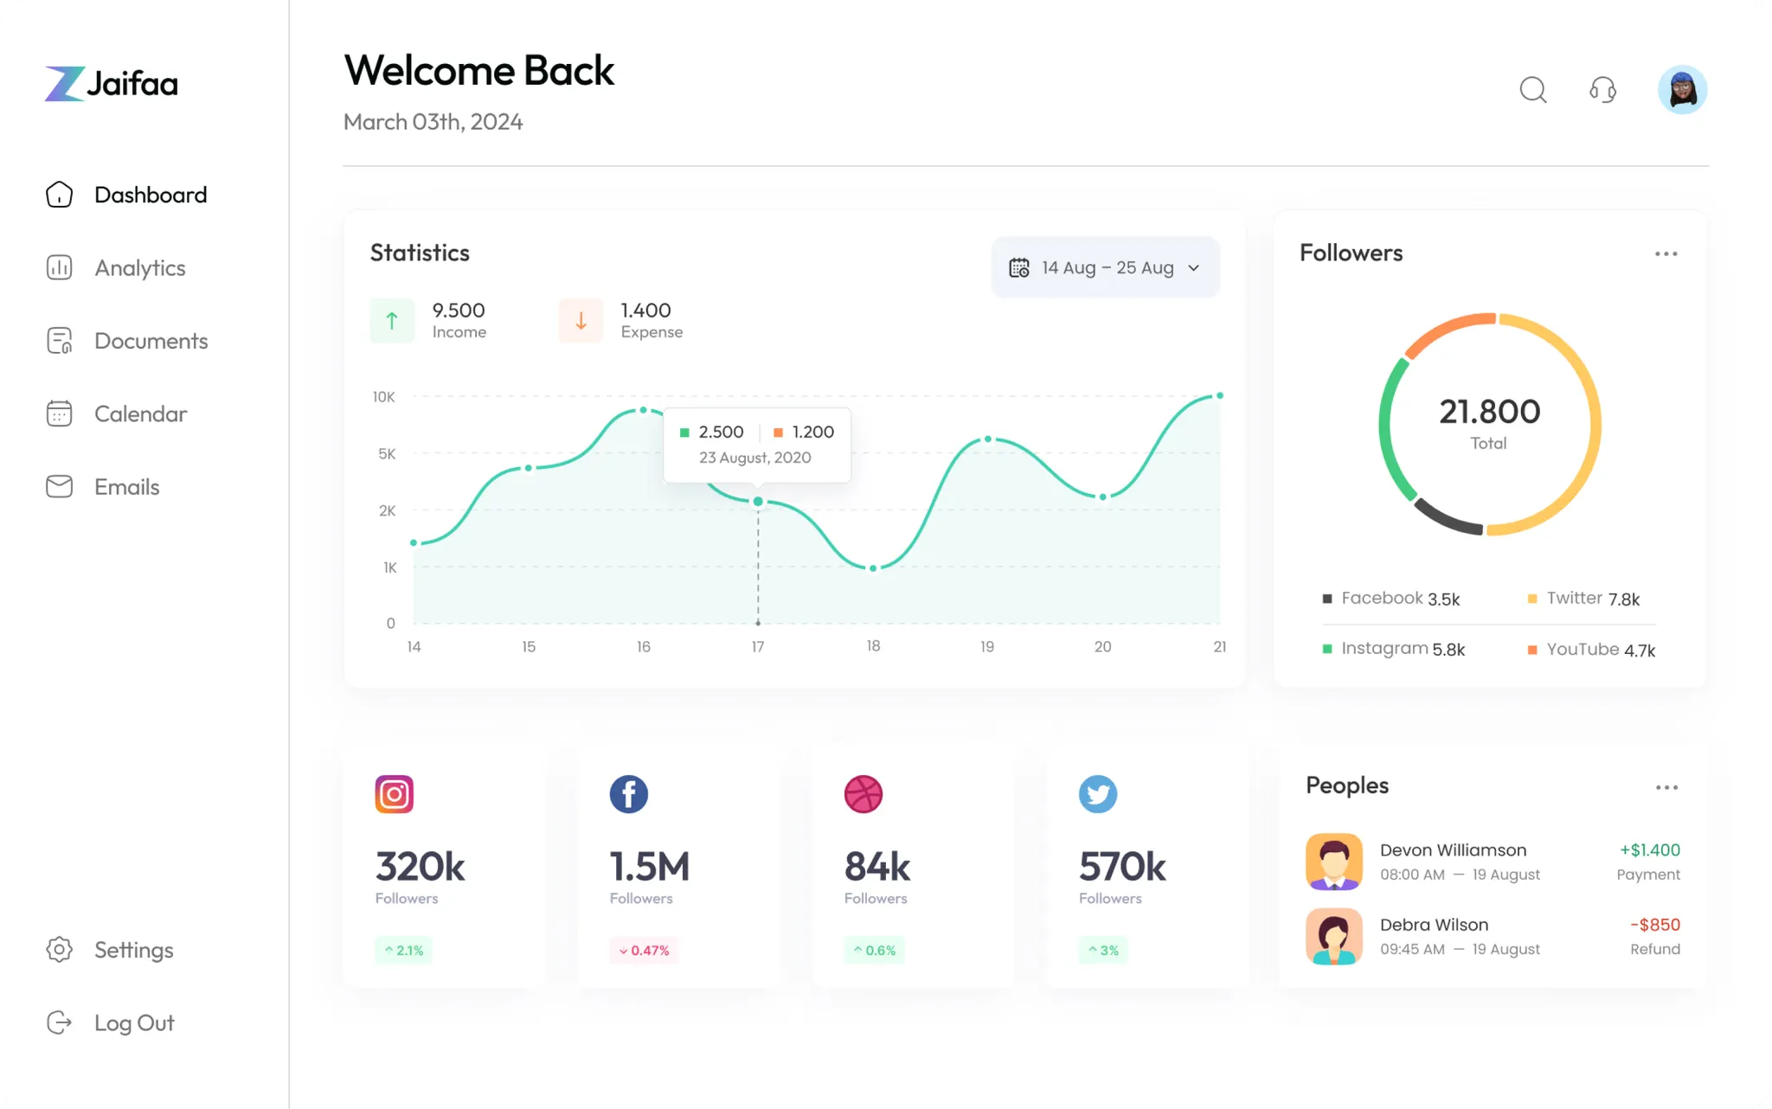Click the orange Expense arrow icon
1772x1109 pixels.
pos(581,321)
